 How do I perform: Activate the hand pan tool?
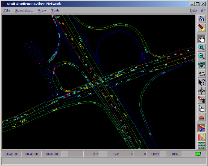point(202,39)
